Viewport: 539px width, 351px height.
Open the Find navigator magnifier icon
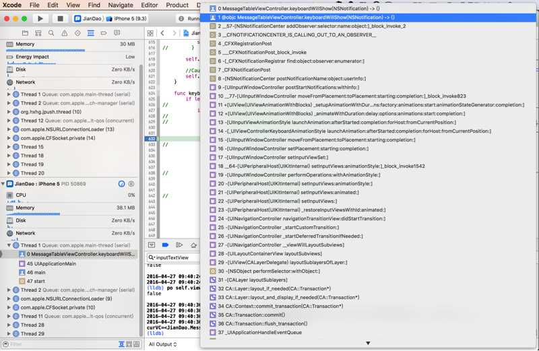click(51, 33)
